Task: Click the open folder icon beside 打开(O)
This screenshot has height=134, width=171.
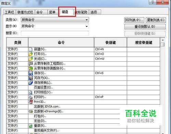Action: pyautogui.click(x=30, y=54)
